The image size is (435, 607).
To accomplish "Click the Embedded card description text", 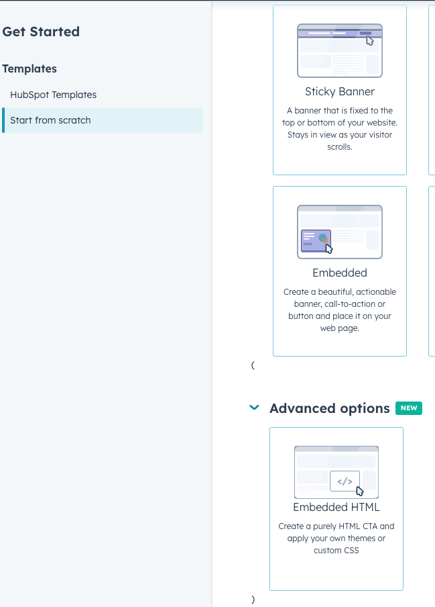I will click(339, 310).
